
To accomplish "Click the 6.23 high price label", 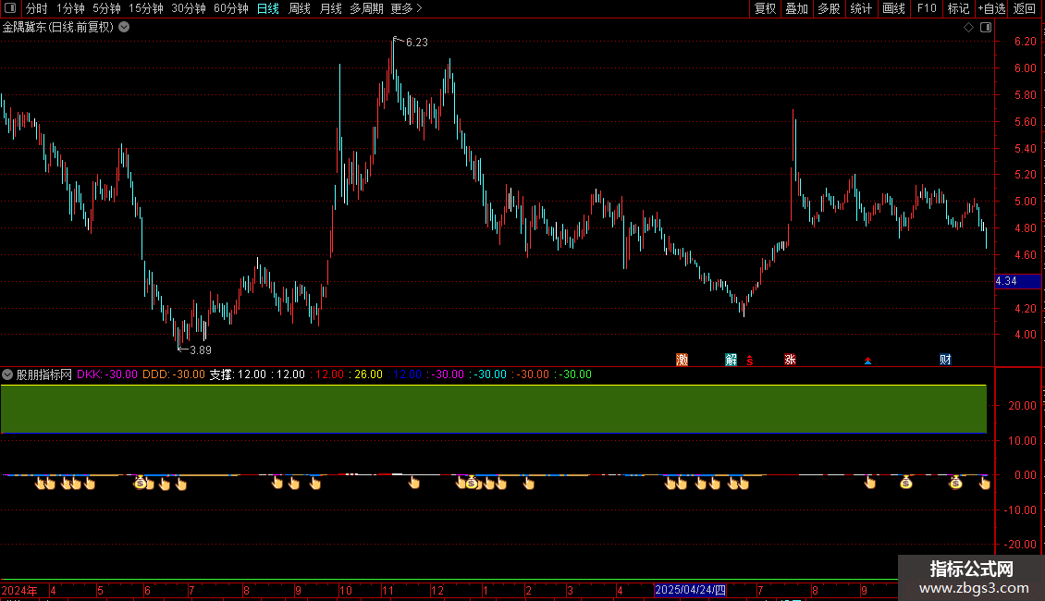I will click(x=416, y=43).
